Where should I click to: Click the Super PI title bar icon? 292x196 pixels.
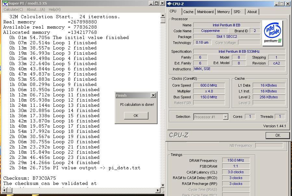5,3
